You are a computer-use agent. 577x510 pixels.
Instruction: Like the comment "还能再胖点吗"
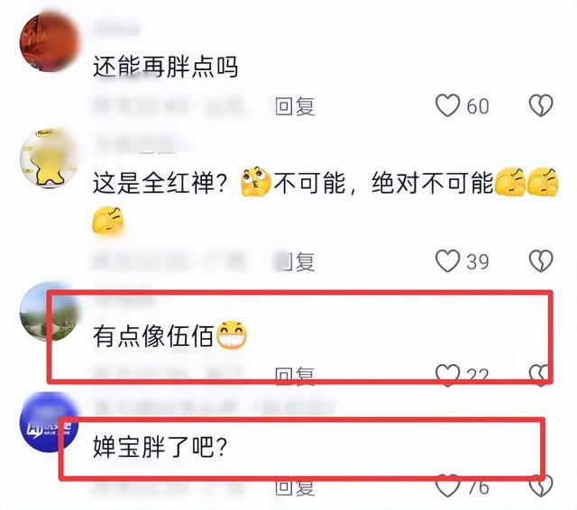tap(447, 105)
